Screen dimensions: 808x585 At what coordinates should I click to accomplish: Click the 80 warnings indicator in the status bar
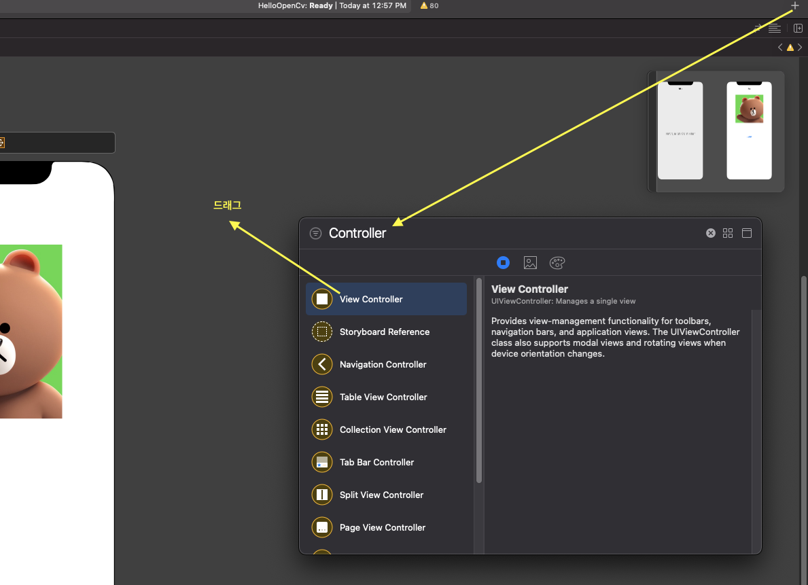[429, 5]
